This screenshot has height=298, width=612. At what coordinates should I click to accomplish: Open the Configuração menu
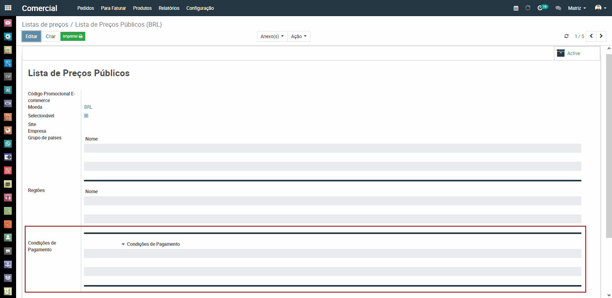(x=200, y=8)
